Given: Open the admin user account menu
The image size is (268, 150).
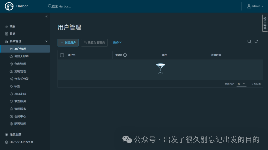Looking at the screenshot, I should click(255, 6).
